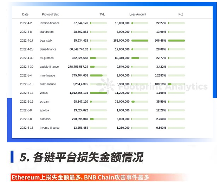Select date cell 2022-6-16
Screen dimensions: 220x182
pyautogui.click(x=27, y=128)
